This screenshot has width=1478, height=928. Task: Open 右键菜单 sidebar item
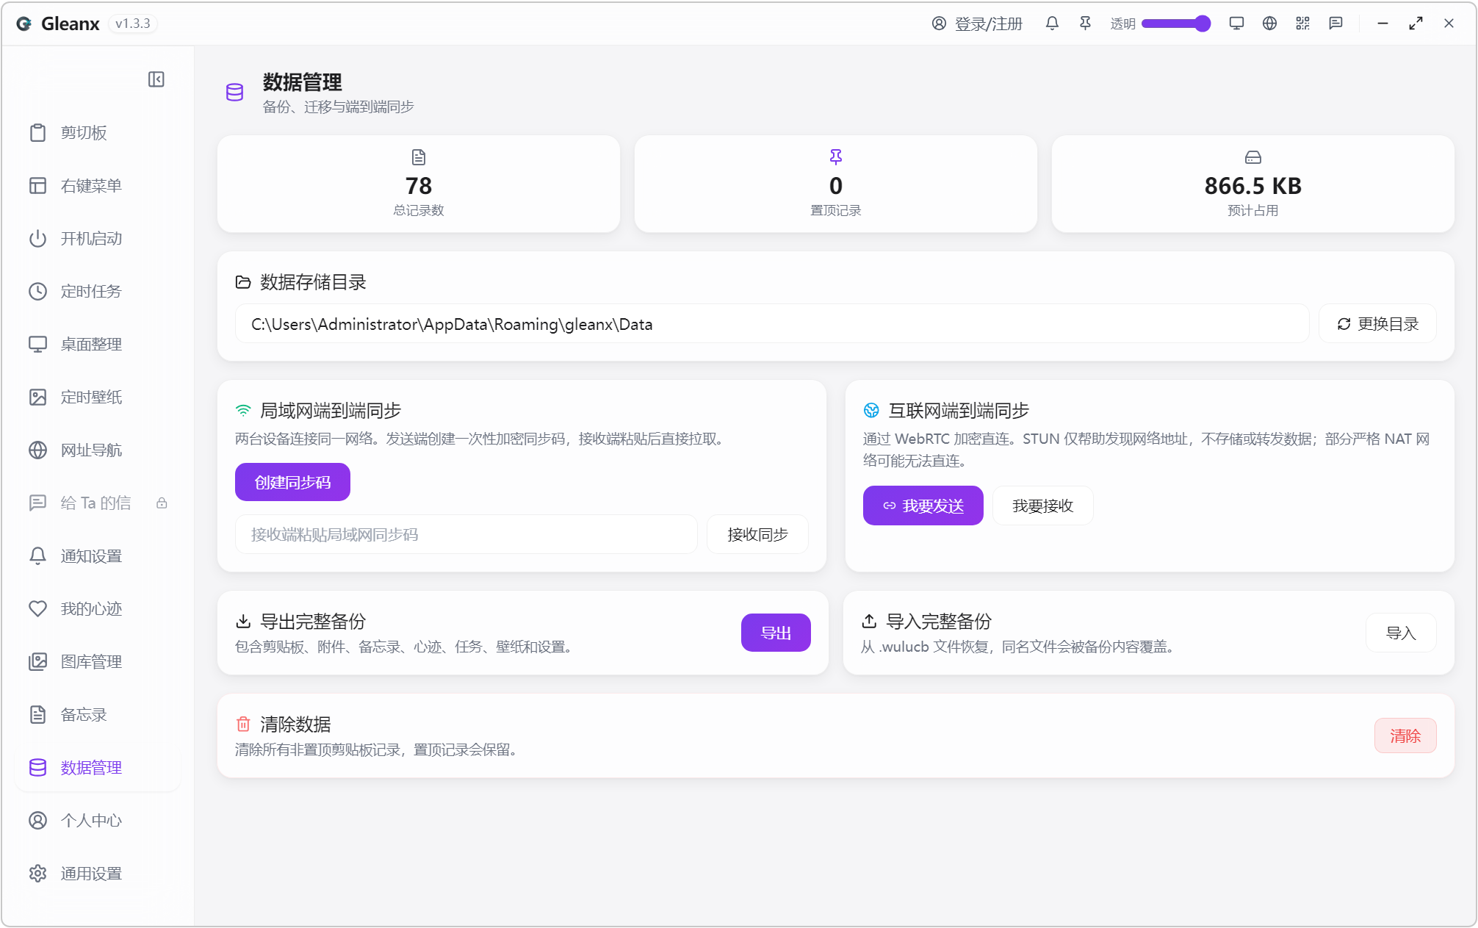(x=98, y=186)
